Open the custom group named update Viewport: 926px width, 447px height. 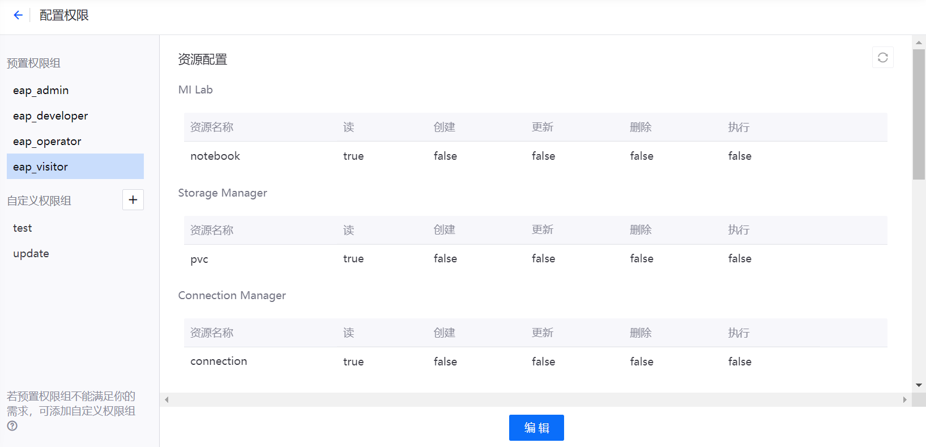click(75, 253)
